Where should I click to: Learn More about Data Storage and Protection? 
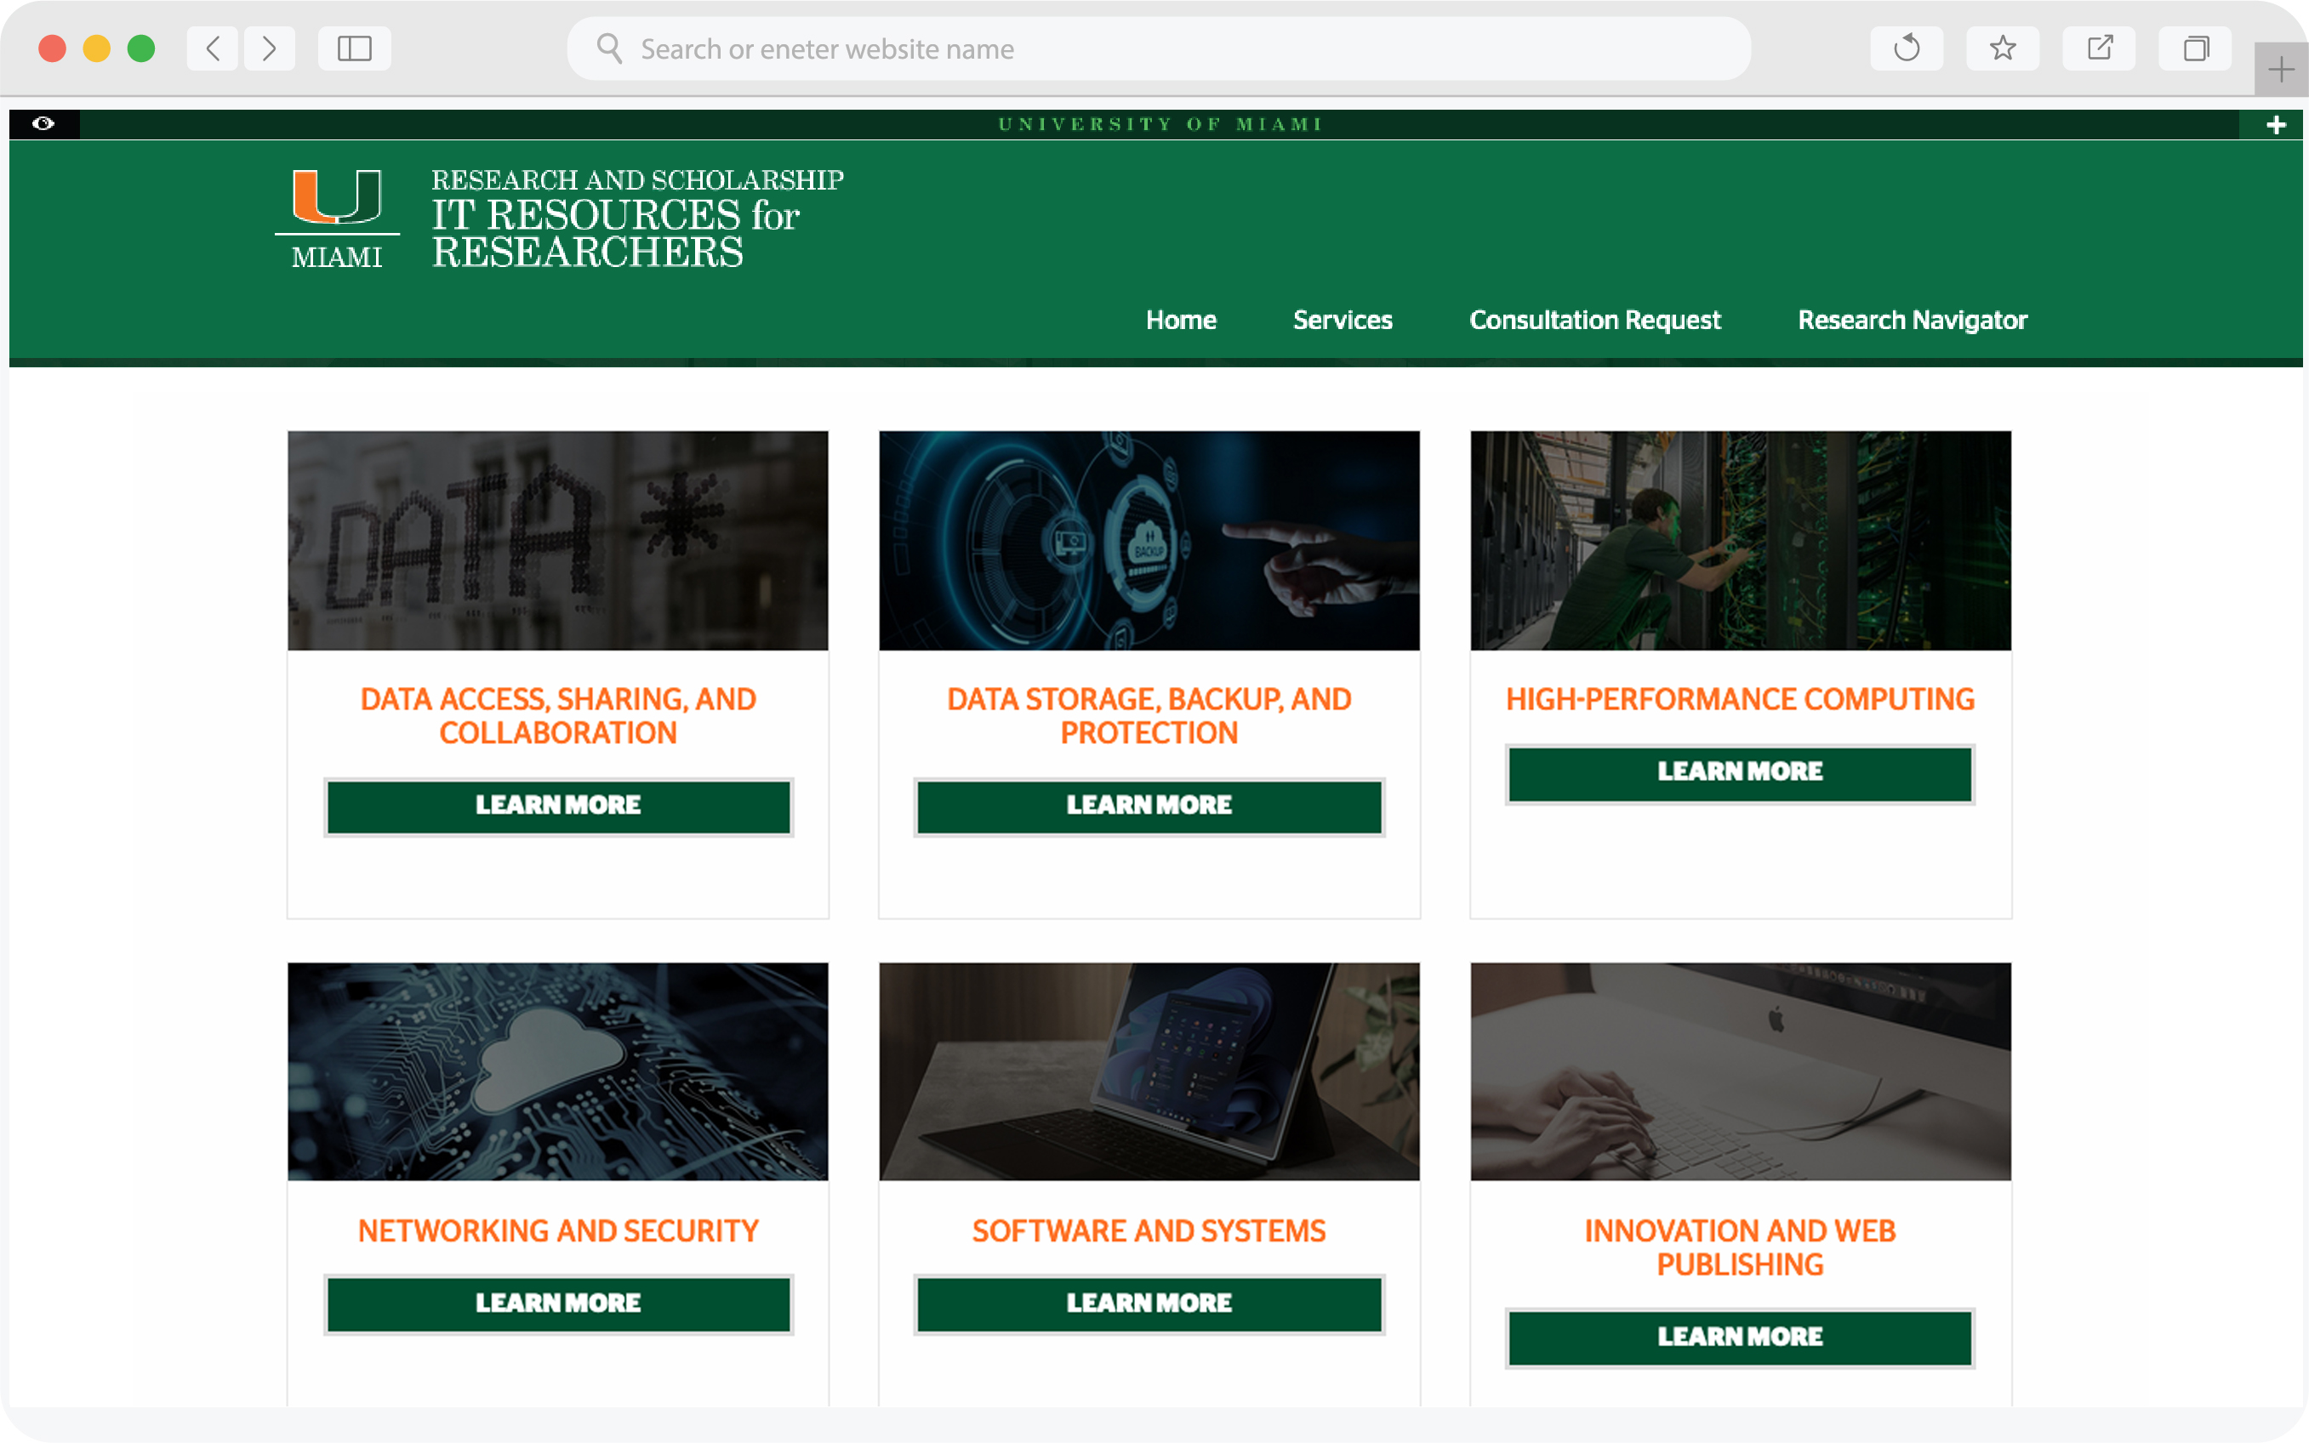(x=1149, y=806)
